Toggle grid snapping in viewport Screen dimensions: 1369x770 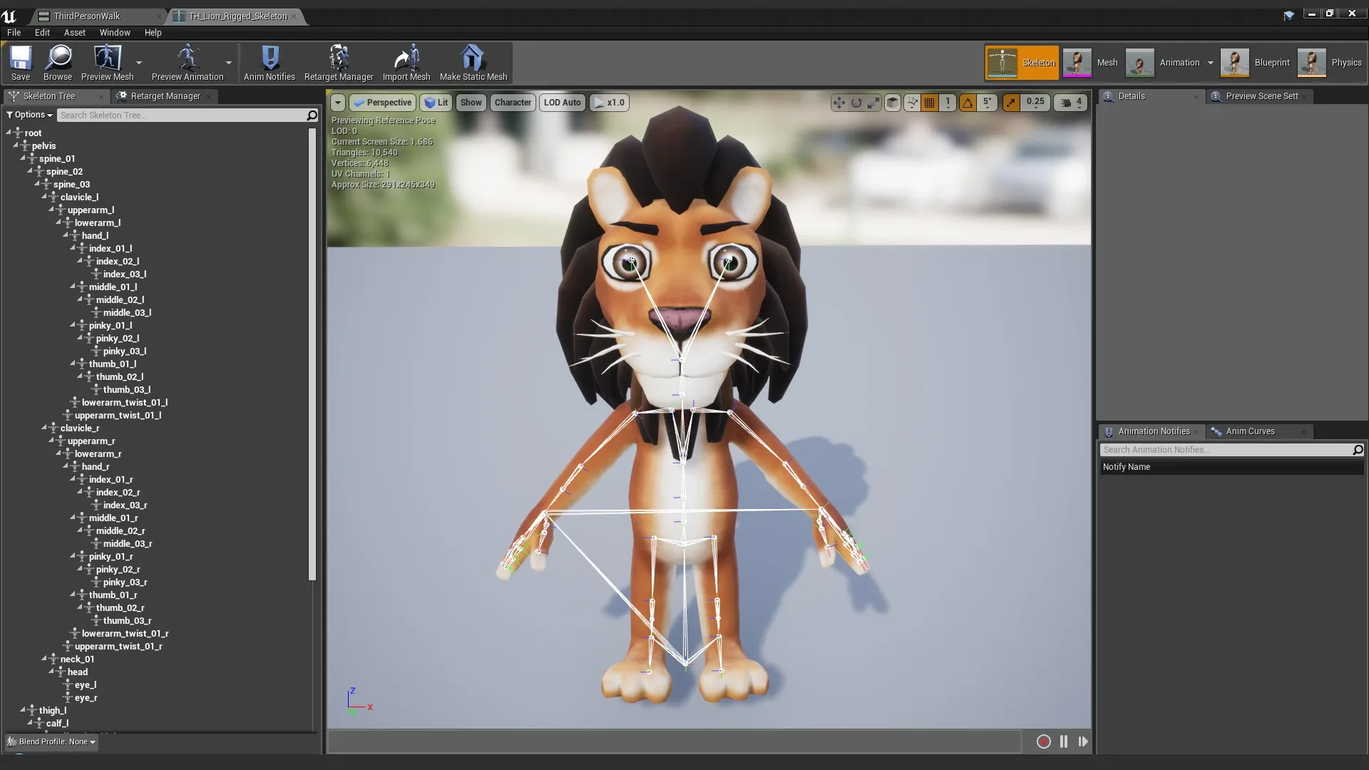coord(930,103)
